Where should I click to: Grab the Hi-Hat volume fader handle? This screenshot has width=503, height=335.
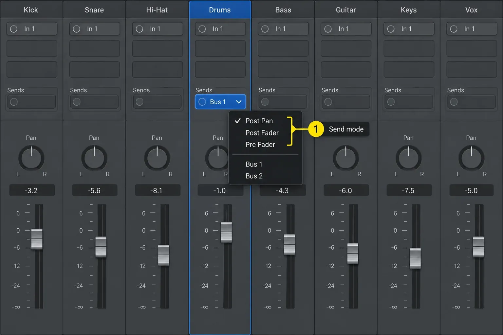[x=164, y=255]
